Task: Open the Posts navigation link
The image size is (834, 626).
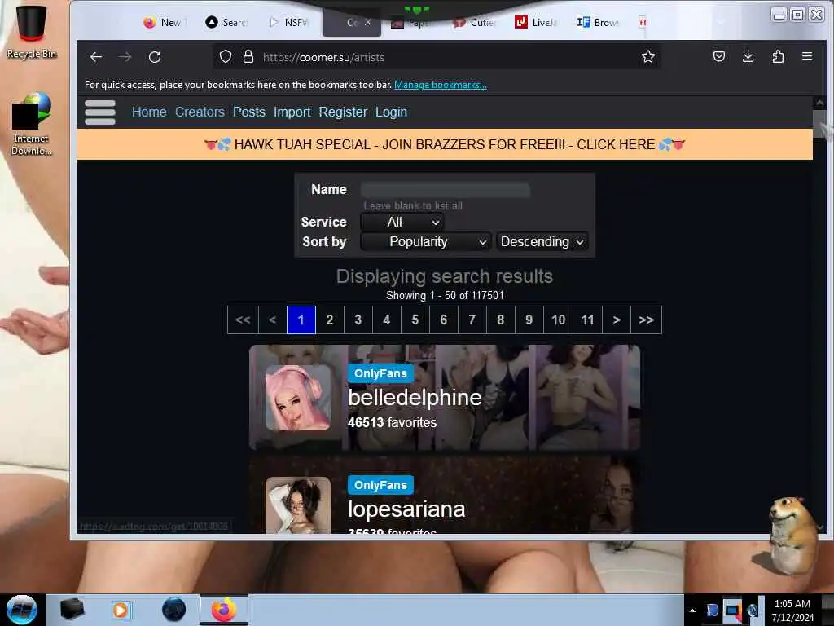Action: 249,112
